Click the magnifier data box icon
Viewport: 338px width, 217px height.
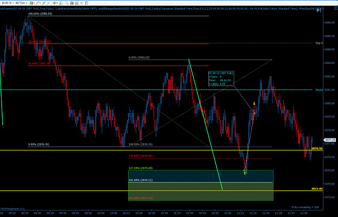pos(61,3)
